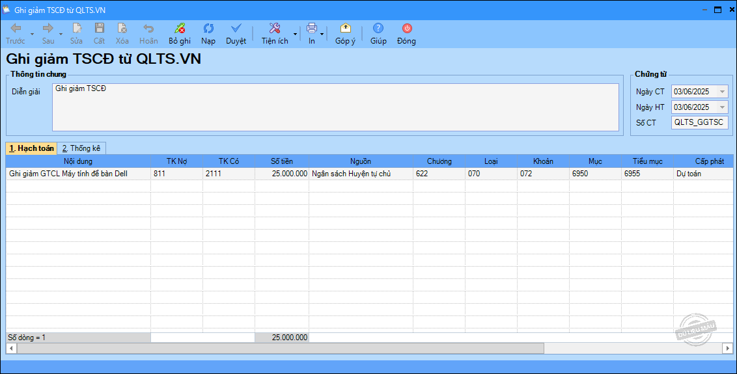The image size is (737, 374).
Task: Click the TK Nợ column header
Action: 176,161
